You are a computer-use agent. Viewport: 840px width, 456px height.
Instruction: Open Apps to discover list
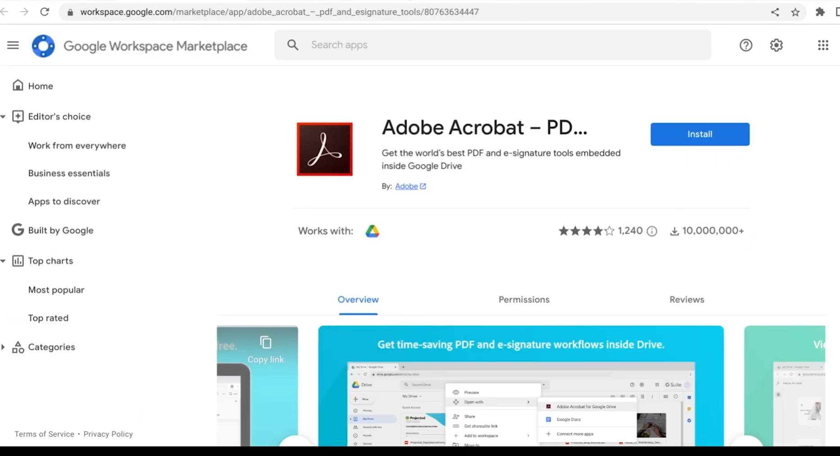[x=64, y=201]
